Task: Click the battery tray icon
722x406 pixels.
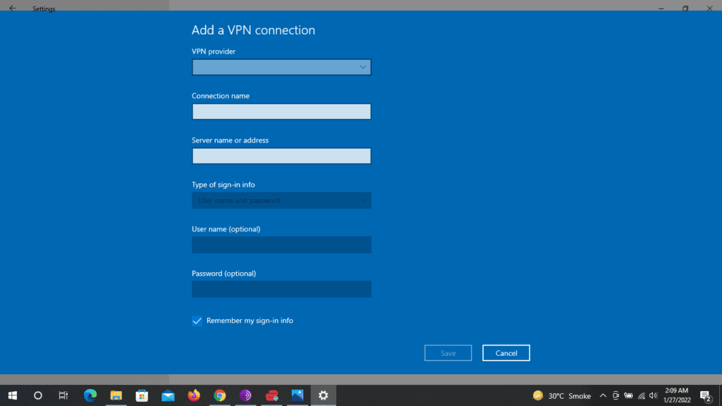Action: (628, 396)
